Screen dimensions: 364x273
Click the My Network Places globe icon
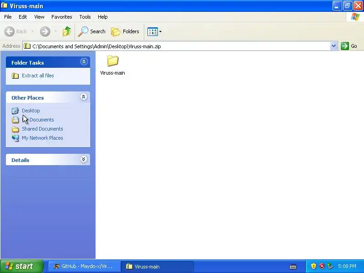[x=15, y=138]
